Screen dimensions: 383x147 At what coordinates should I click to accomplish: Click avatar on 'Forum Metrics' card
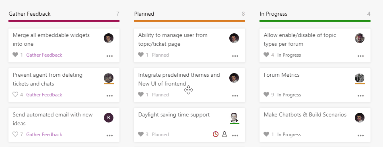pos(360,78)
